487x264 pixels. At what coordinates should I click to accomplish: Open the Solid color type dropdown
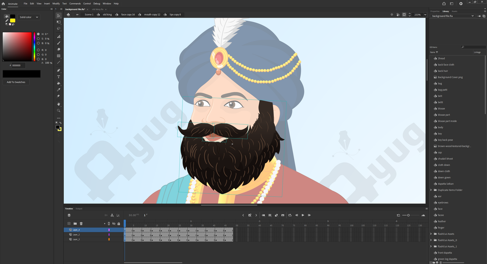(29, 17)
